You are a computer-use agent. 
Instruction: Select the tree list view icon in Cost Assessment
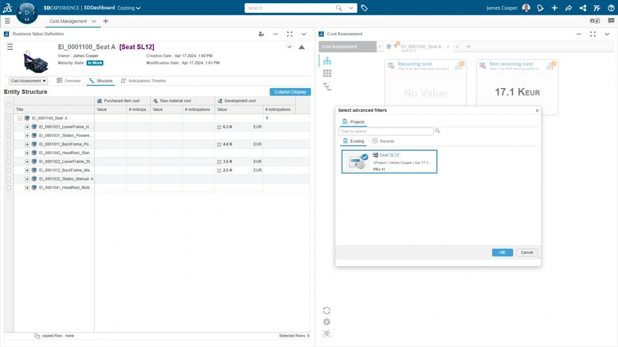pos(327,87)
